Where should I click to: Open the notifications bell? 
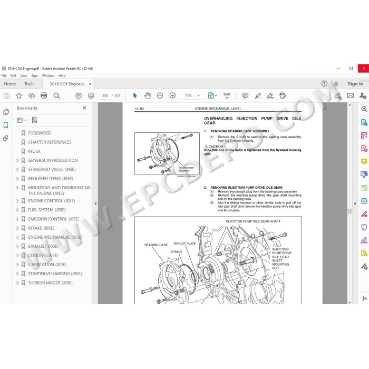pyautogui.click(x=336, y=83)
